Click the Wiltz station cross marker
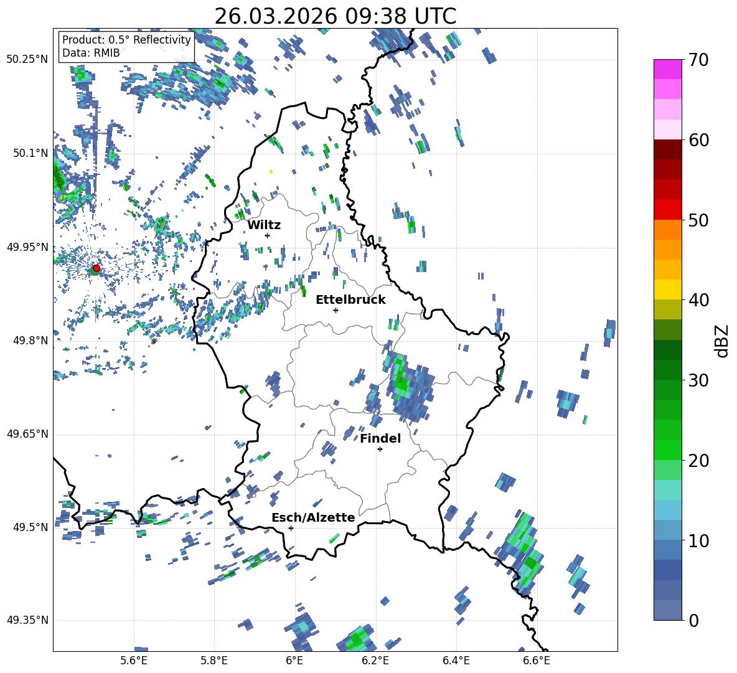Screen dimensions: 737x673 point(268,235)
